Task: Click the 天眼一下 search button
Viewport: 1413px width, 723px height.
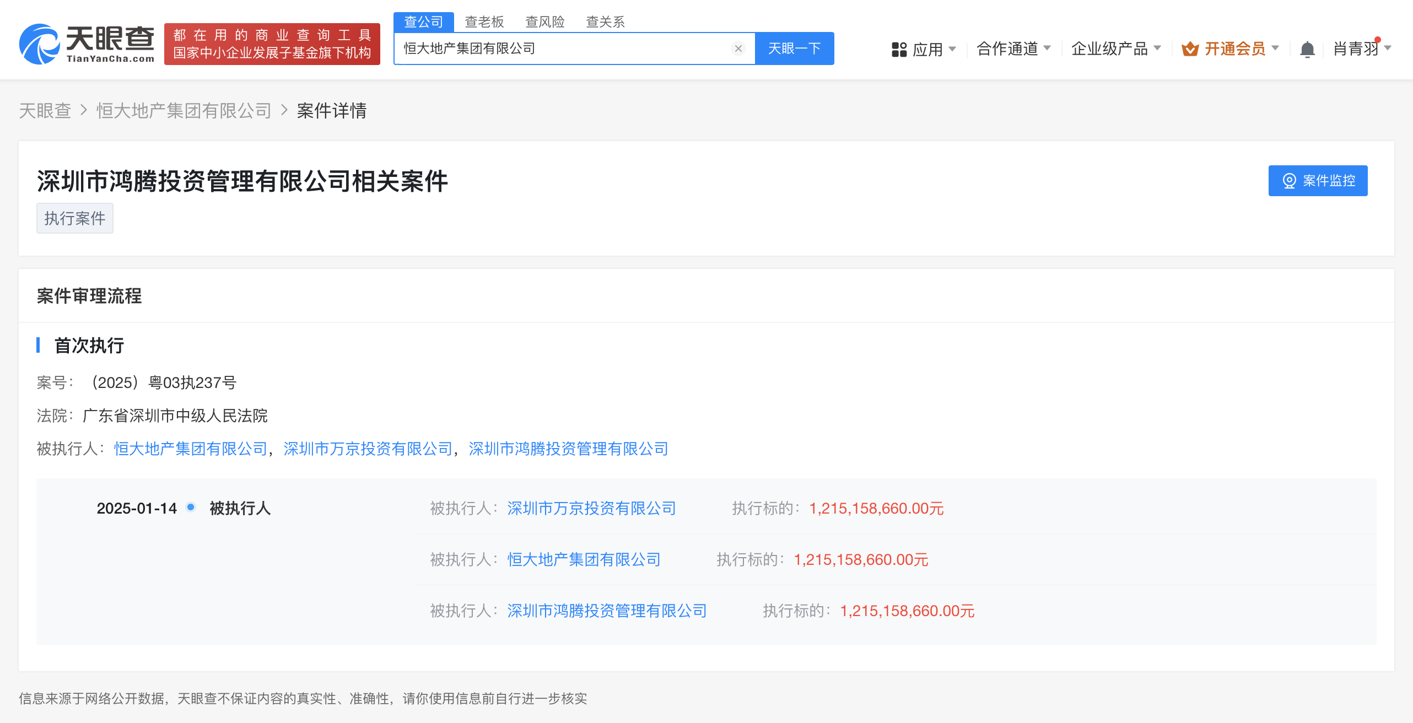Action: coord(794,48)
